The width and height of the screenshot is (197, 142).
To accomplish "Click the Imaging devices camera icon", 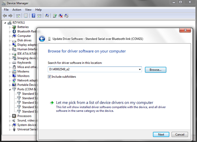I will 14,58.
